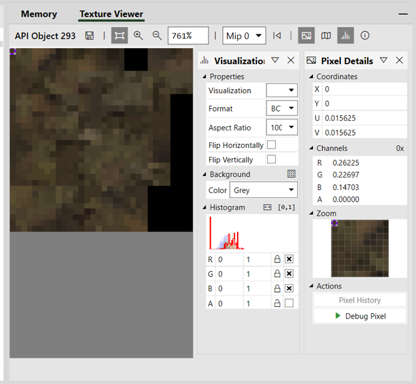The image size is (416, 384).
Task: Click the G channel value 0.22697
Action: click(346, 175)
